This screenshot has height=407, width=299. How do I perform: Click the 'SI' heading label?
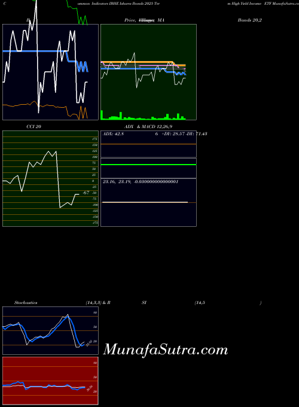[144, 303]
